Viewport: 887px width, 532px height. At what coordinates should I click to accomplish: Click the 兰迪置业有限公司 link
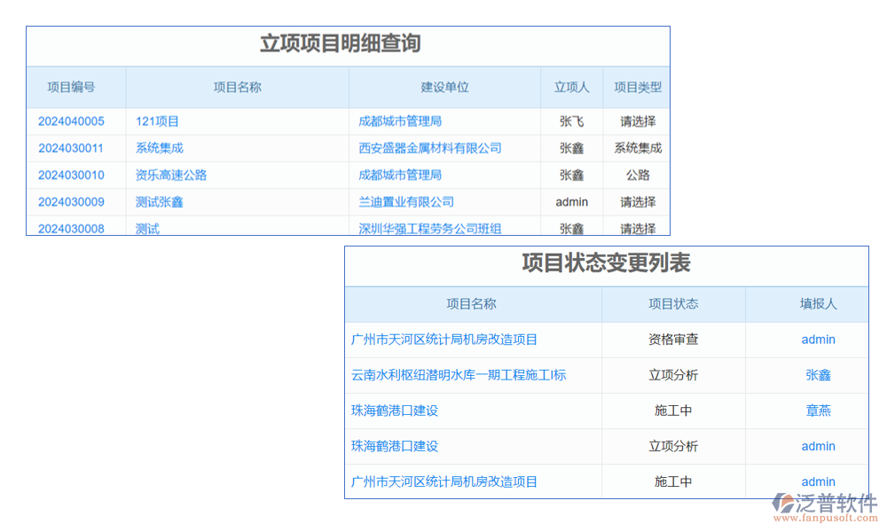coord(406,202)
